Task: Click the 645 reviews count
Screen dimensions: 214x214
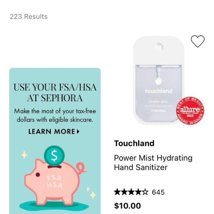Action: 158,192
